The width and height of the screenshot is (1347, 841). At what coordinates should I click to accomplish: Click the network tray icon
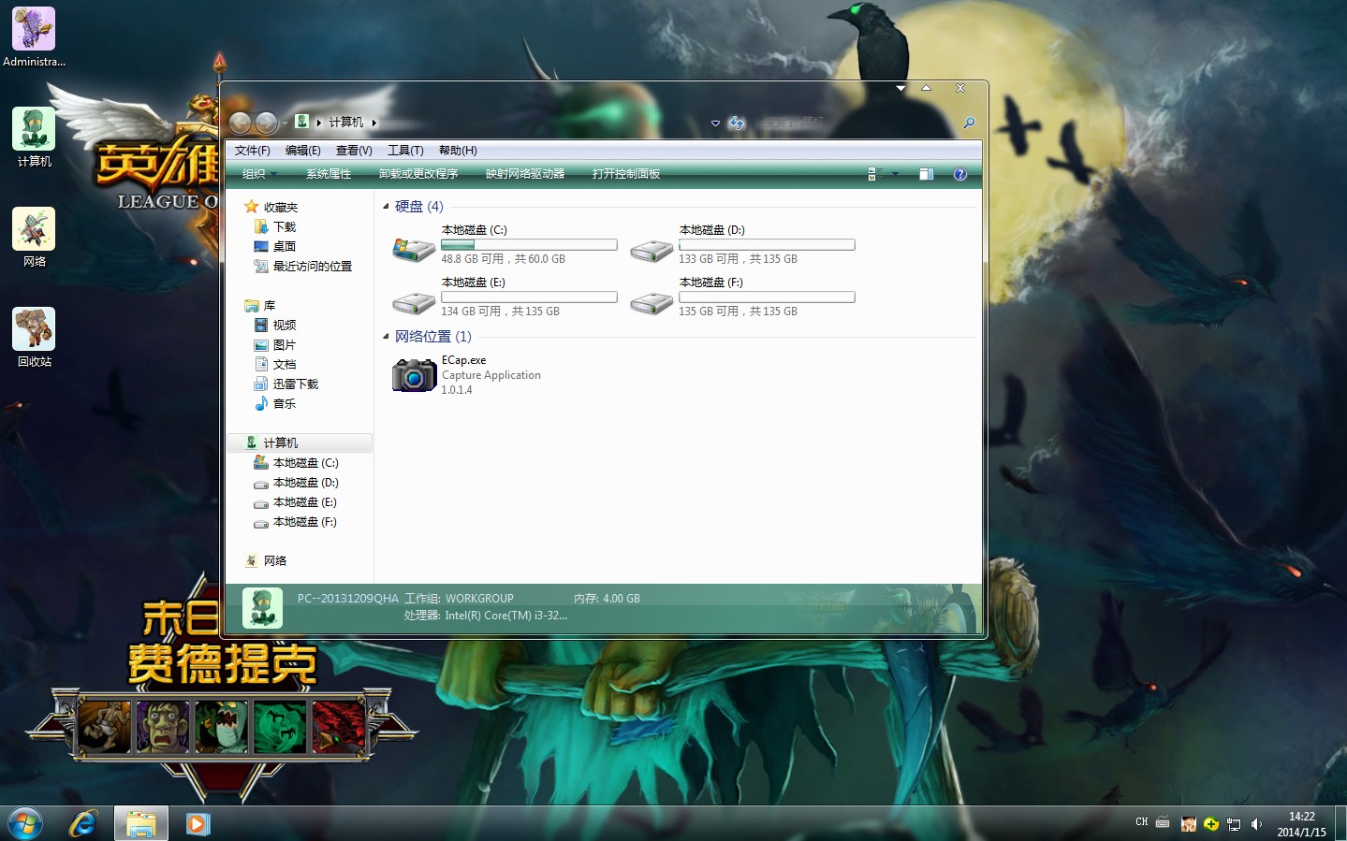[x=1234, y=824]
